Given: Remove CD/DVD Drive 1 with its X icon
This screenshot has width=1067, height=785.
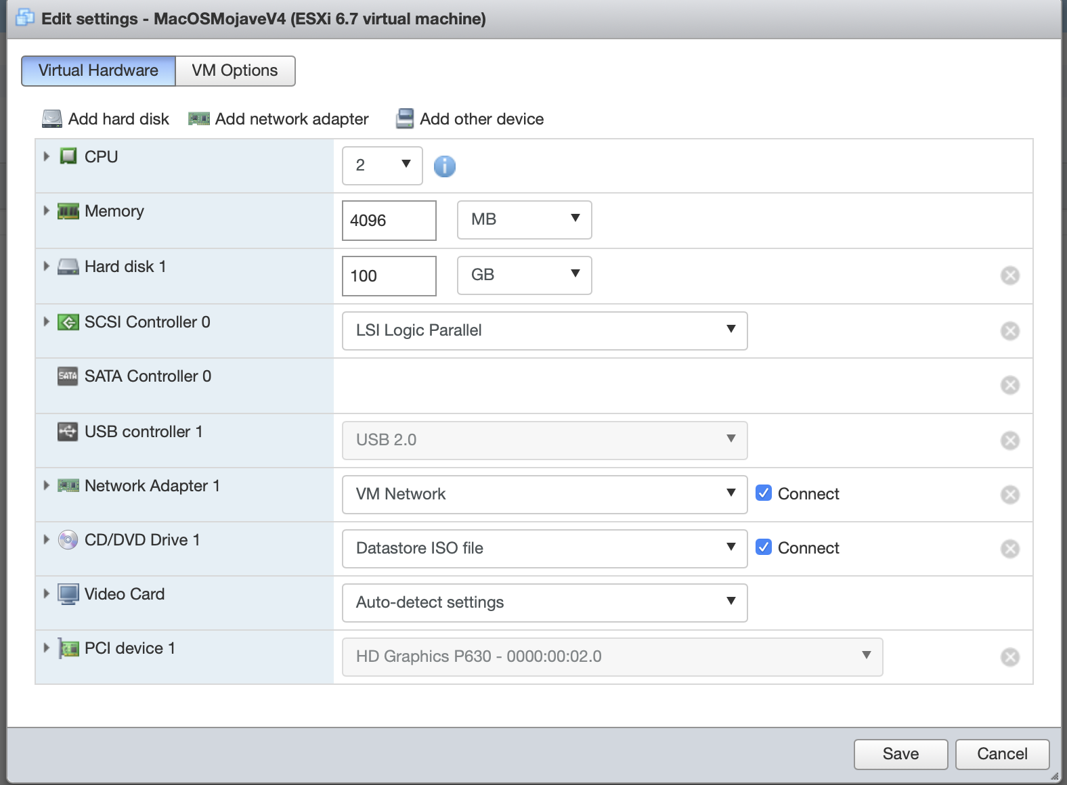Looking at the screenshot, I should 1010,549.
